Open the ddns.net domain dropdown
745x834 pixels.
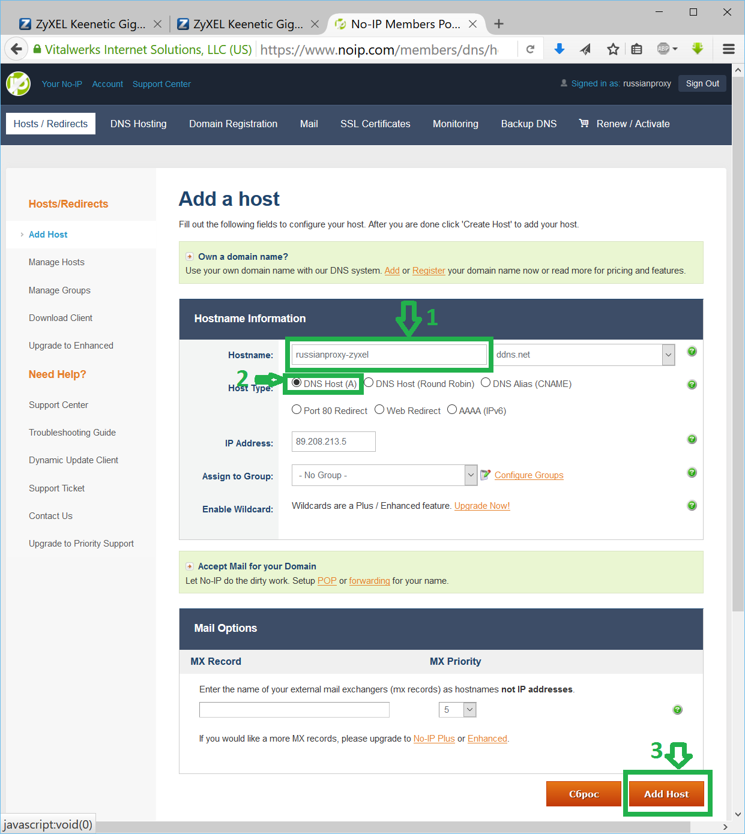coord(668,355)
